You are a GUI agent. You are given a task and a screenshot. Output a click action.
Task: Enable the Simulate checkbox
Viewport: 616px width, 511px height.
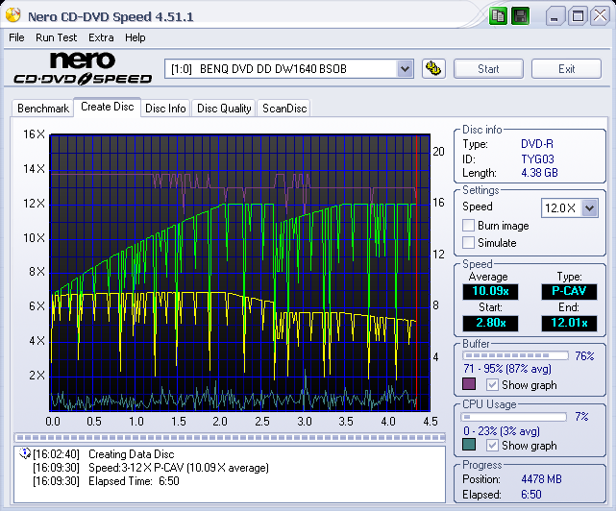(469, 243)
